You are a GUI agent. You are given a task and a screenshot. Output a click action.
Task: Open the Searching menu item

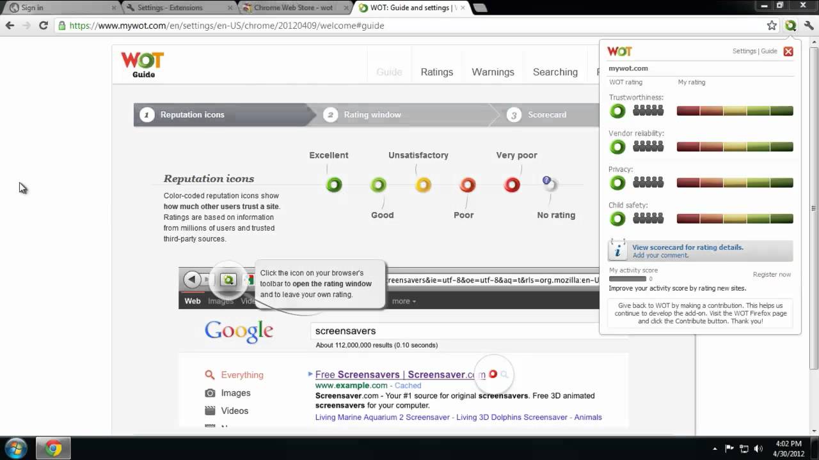[555, 72]
